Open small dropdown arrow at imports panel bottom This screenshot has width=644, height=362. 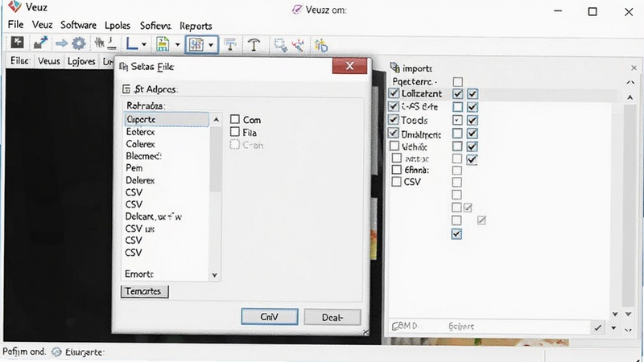[613, 328]
